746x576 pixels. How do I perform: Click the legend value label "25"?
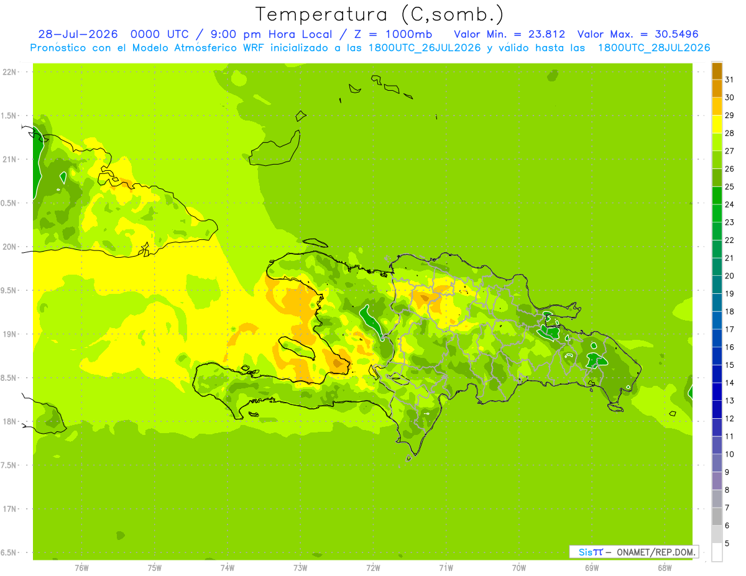[729, 186]
